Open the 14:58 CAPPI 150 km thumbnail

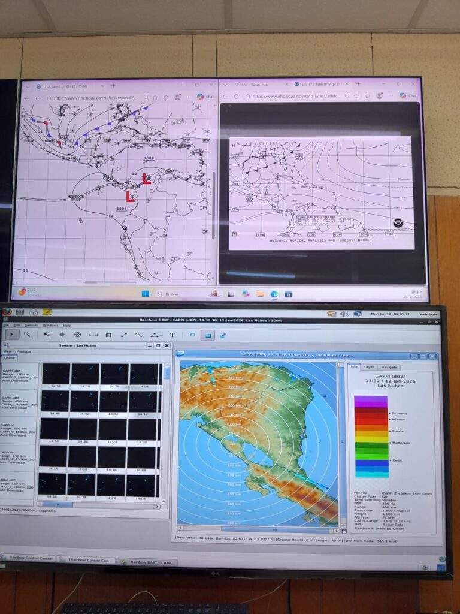pos(56,375)
